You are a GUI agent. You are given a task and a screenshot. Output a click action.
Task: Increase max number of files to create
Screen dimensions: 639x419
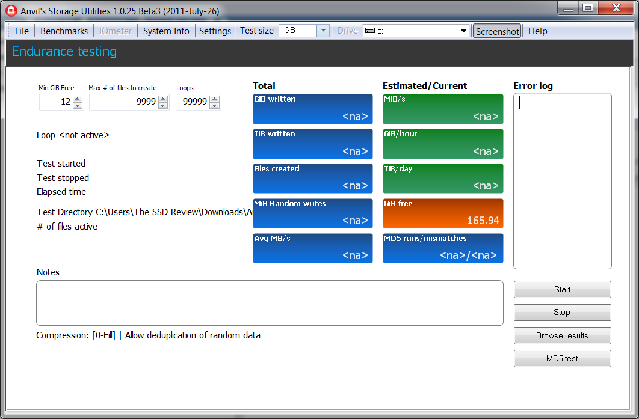(x=163, y=99)
